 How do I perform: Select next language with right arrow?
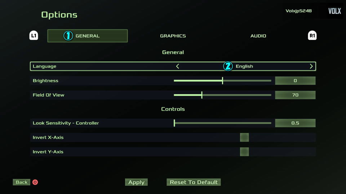click(x=311, y=66)
